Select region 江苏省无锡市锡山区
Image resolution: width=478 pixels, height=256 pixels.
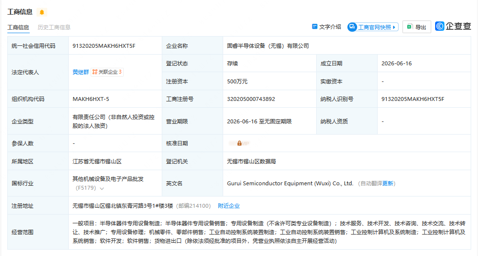[x=97, y=161]
